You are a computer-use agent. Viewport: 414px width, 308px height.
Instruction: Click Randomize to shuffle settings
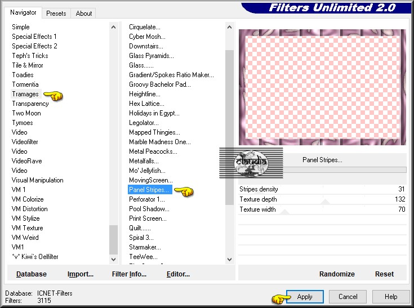337,274
